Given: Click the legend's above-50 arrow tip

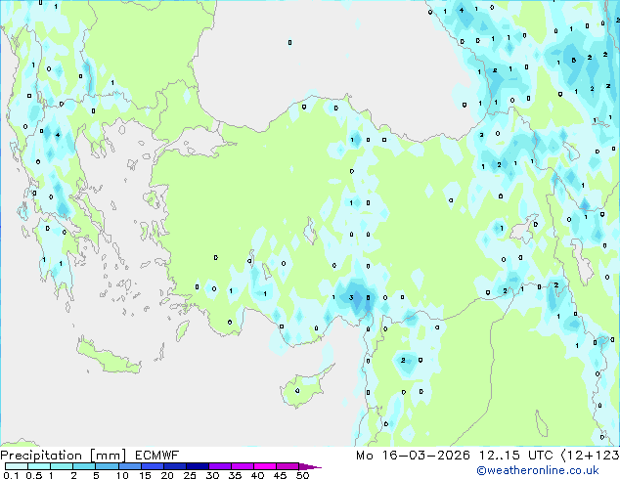Looking at the screenshot, I should pyautogui.click(x=310, y=466).
